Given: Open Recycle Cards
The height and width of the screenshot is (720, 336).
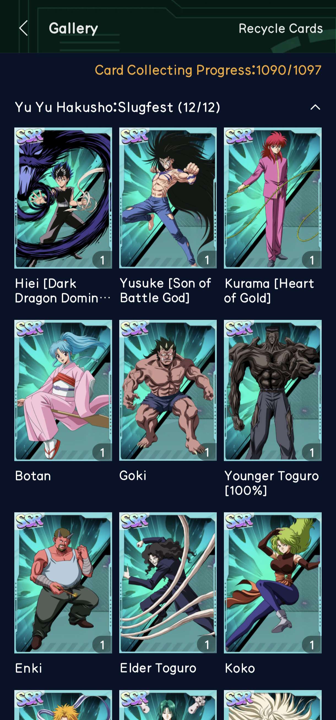Looking at the screenshot, I should [281, 28].
